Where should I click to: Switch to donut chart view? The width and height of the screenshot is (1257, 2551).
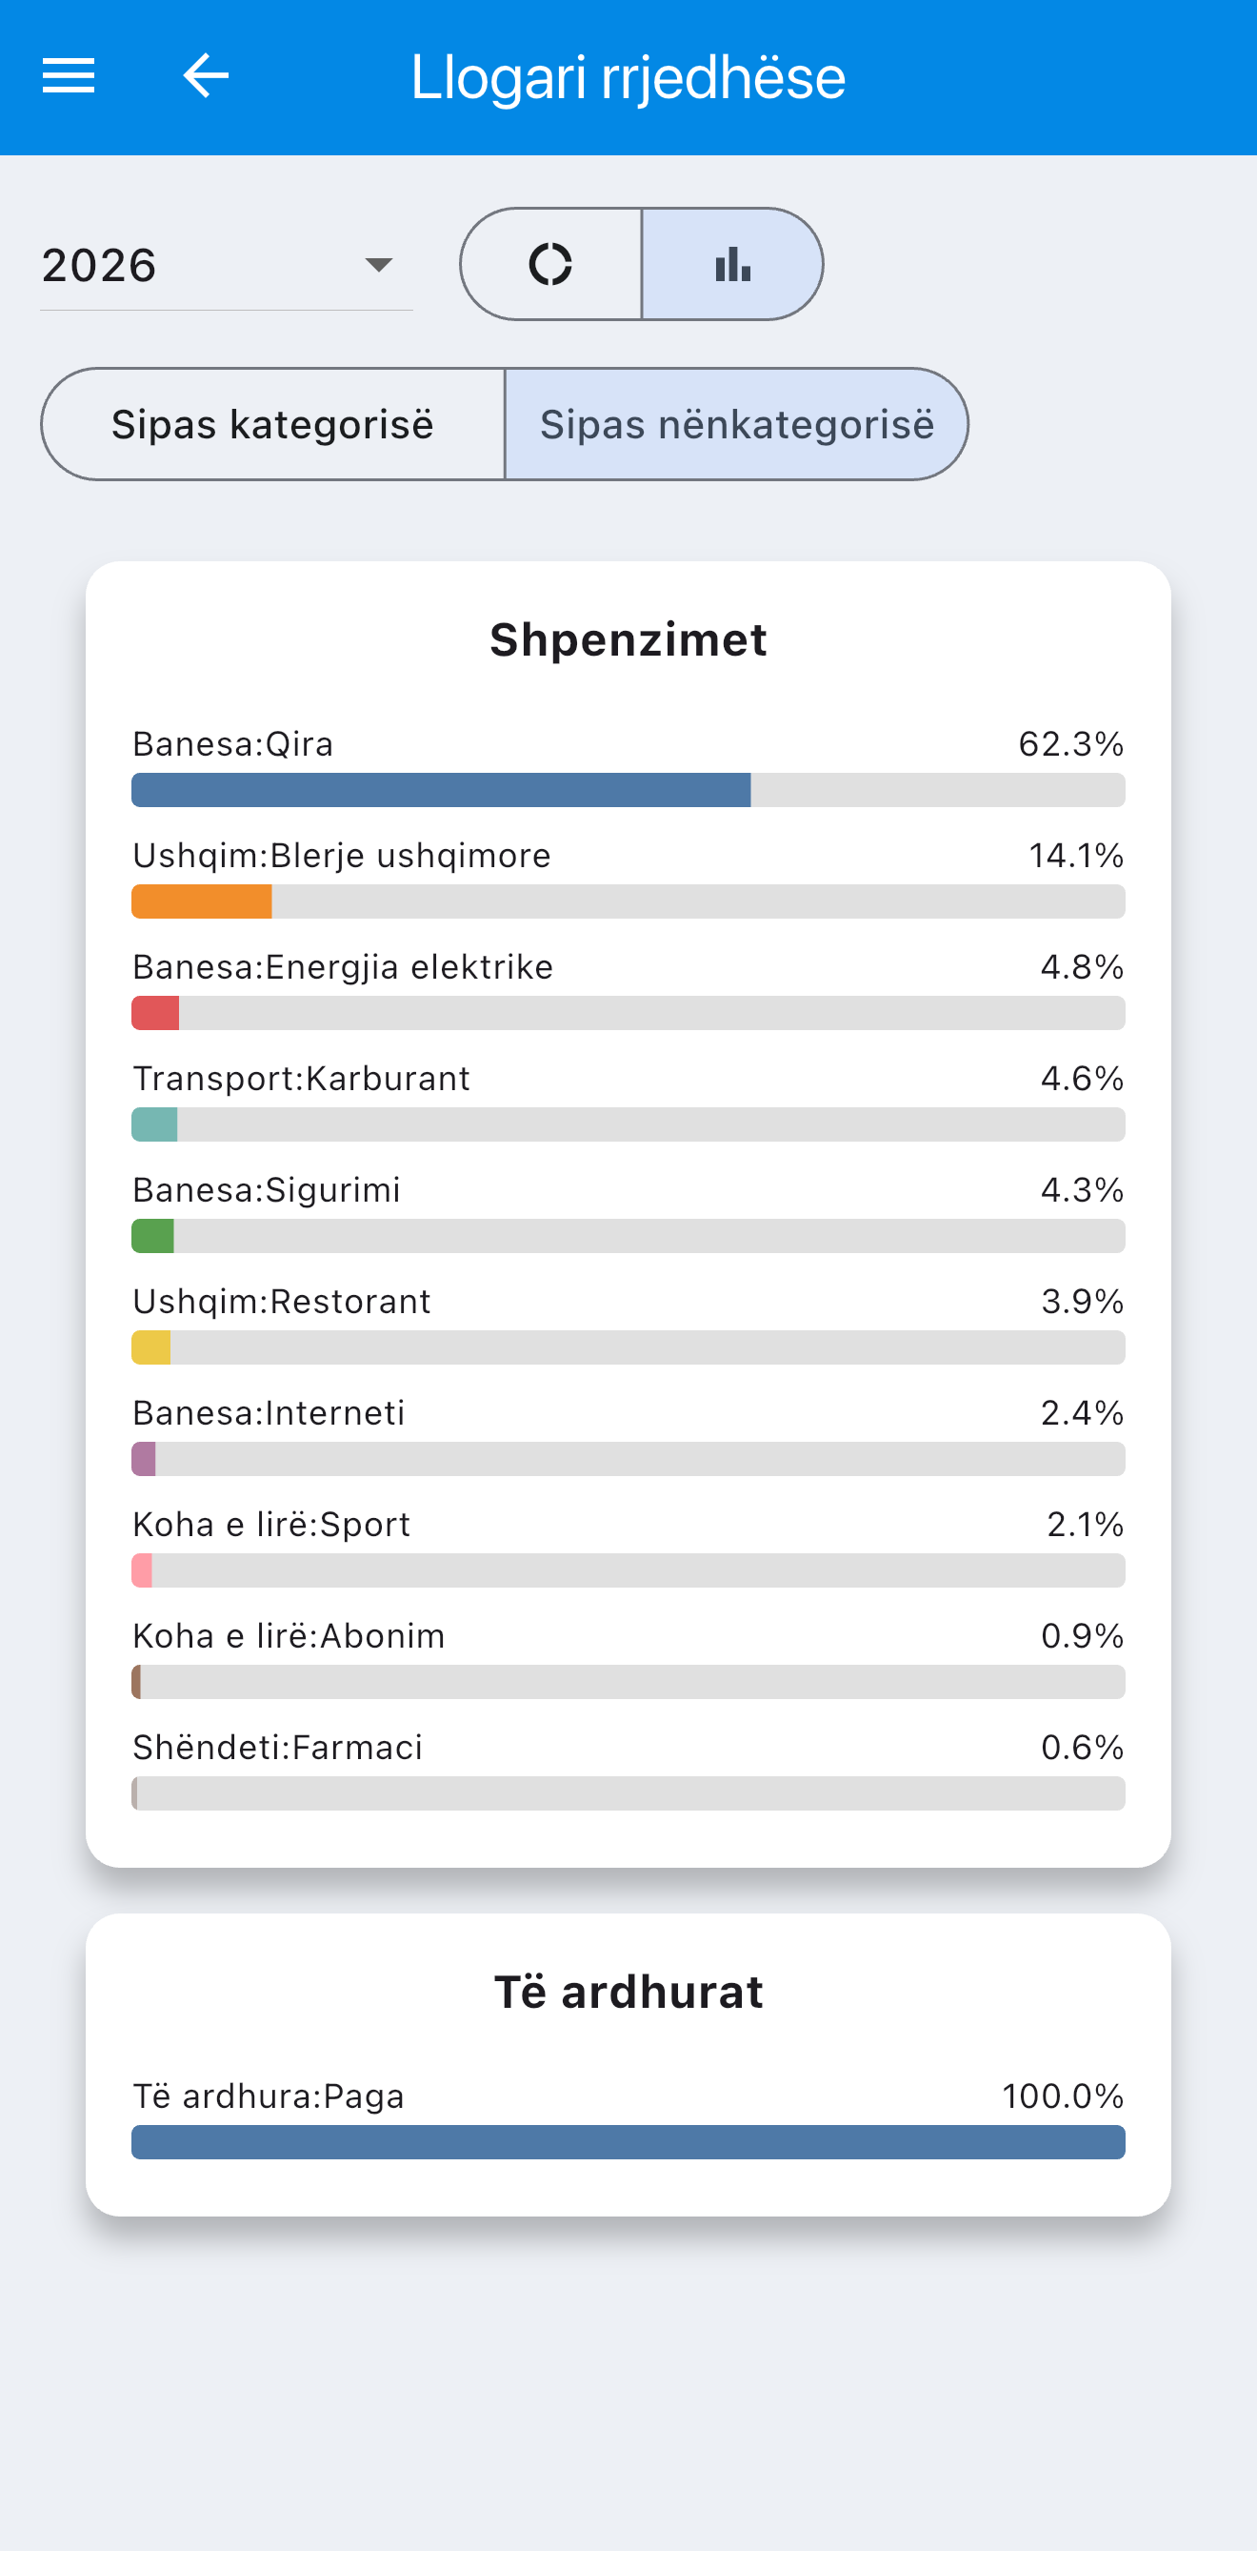click(x=551, y=264)
